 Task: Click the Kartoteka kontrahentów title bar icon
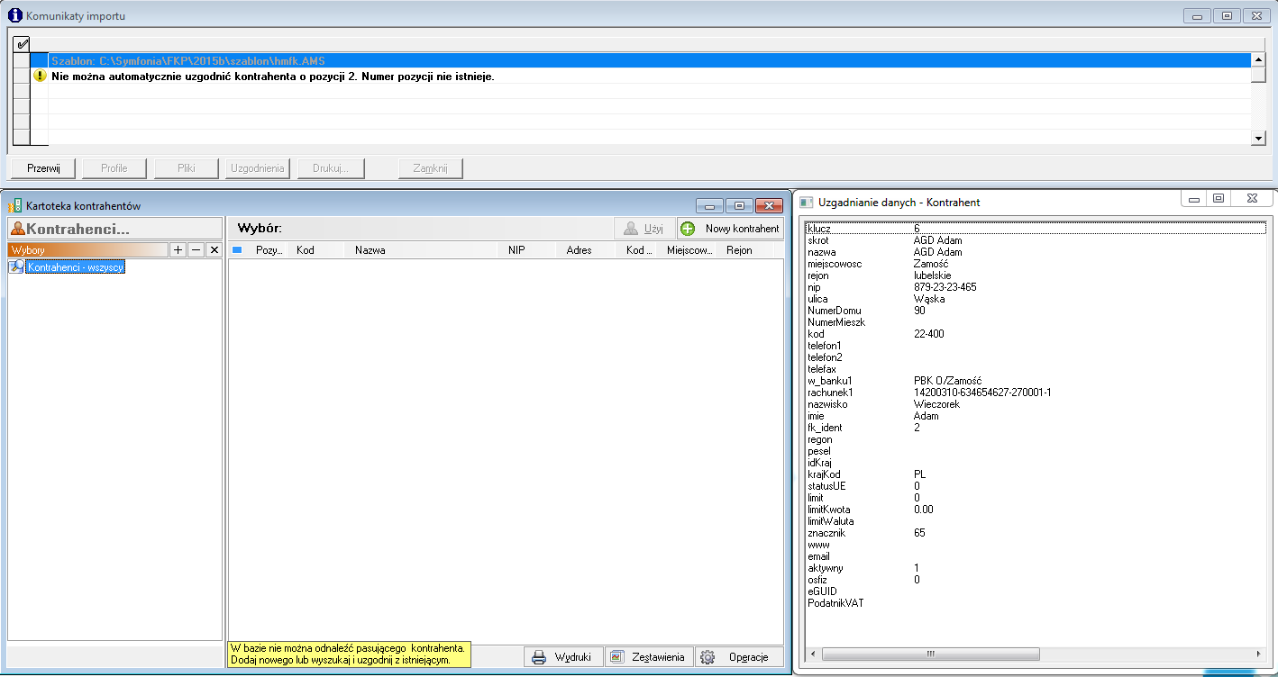pos(14,206)
